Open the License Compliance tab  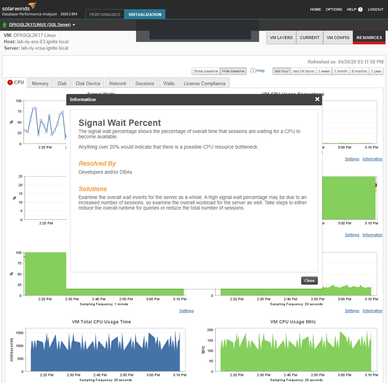[x=204, y=83]
